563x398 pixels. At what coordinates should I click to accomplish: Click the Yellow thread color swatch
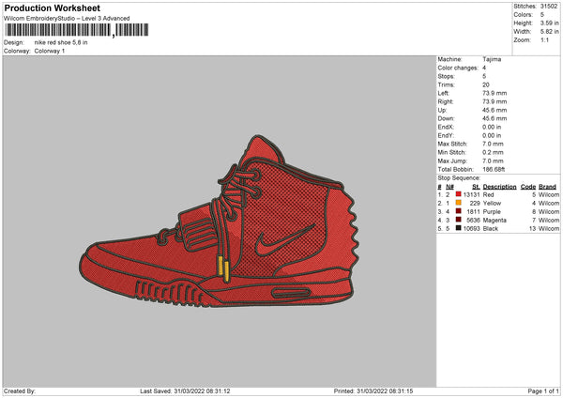(x=458, y=203)
